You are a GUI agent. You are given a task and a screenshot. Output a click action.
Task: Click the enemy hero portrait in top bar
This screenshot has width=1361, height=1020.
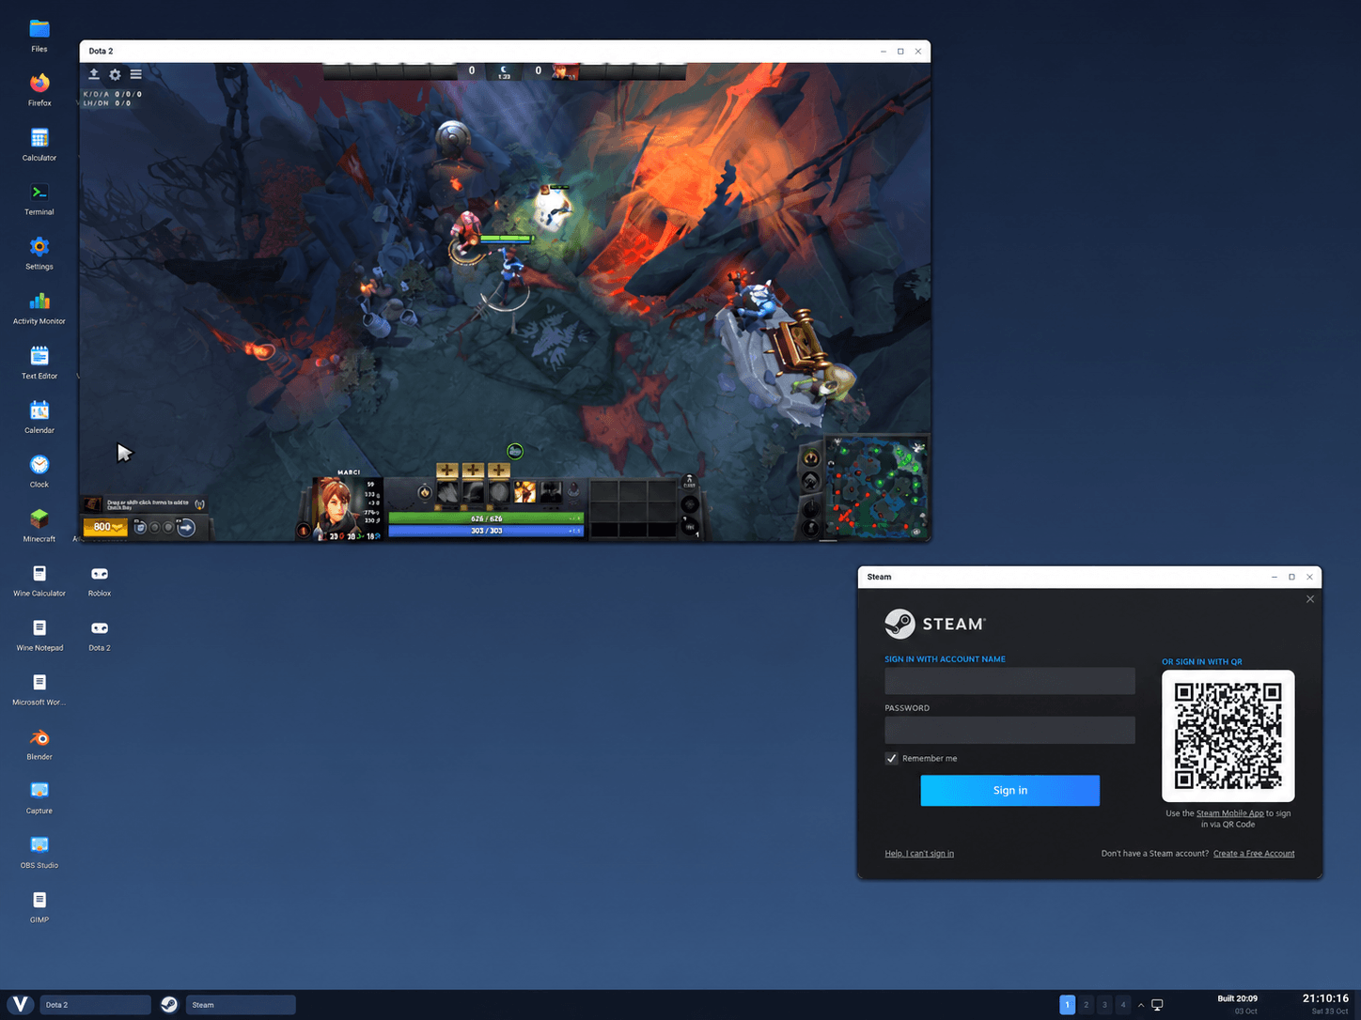click(566, 71)
